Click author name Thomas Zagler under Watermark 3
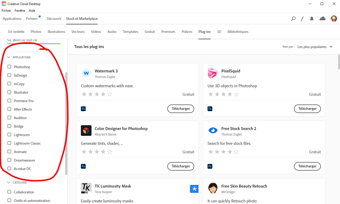The width and height of the screenshot is (340, 204). tap(105, 77)
